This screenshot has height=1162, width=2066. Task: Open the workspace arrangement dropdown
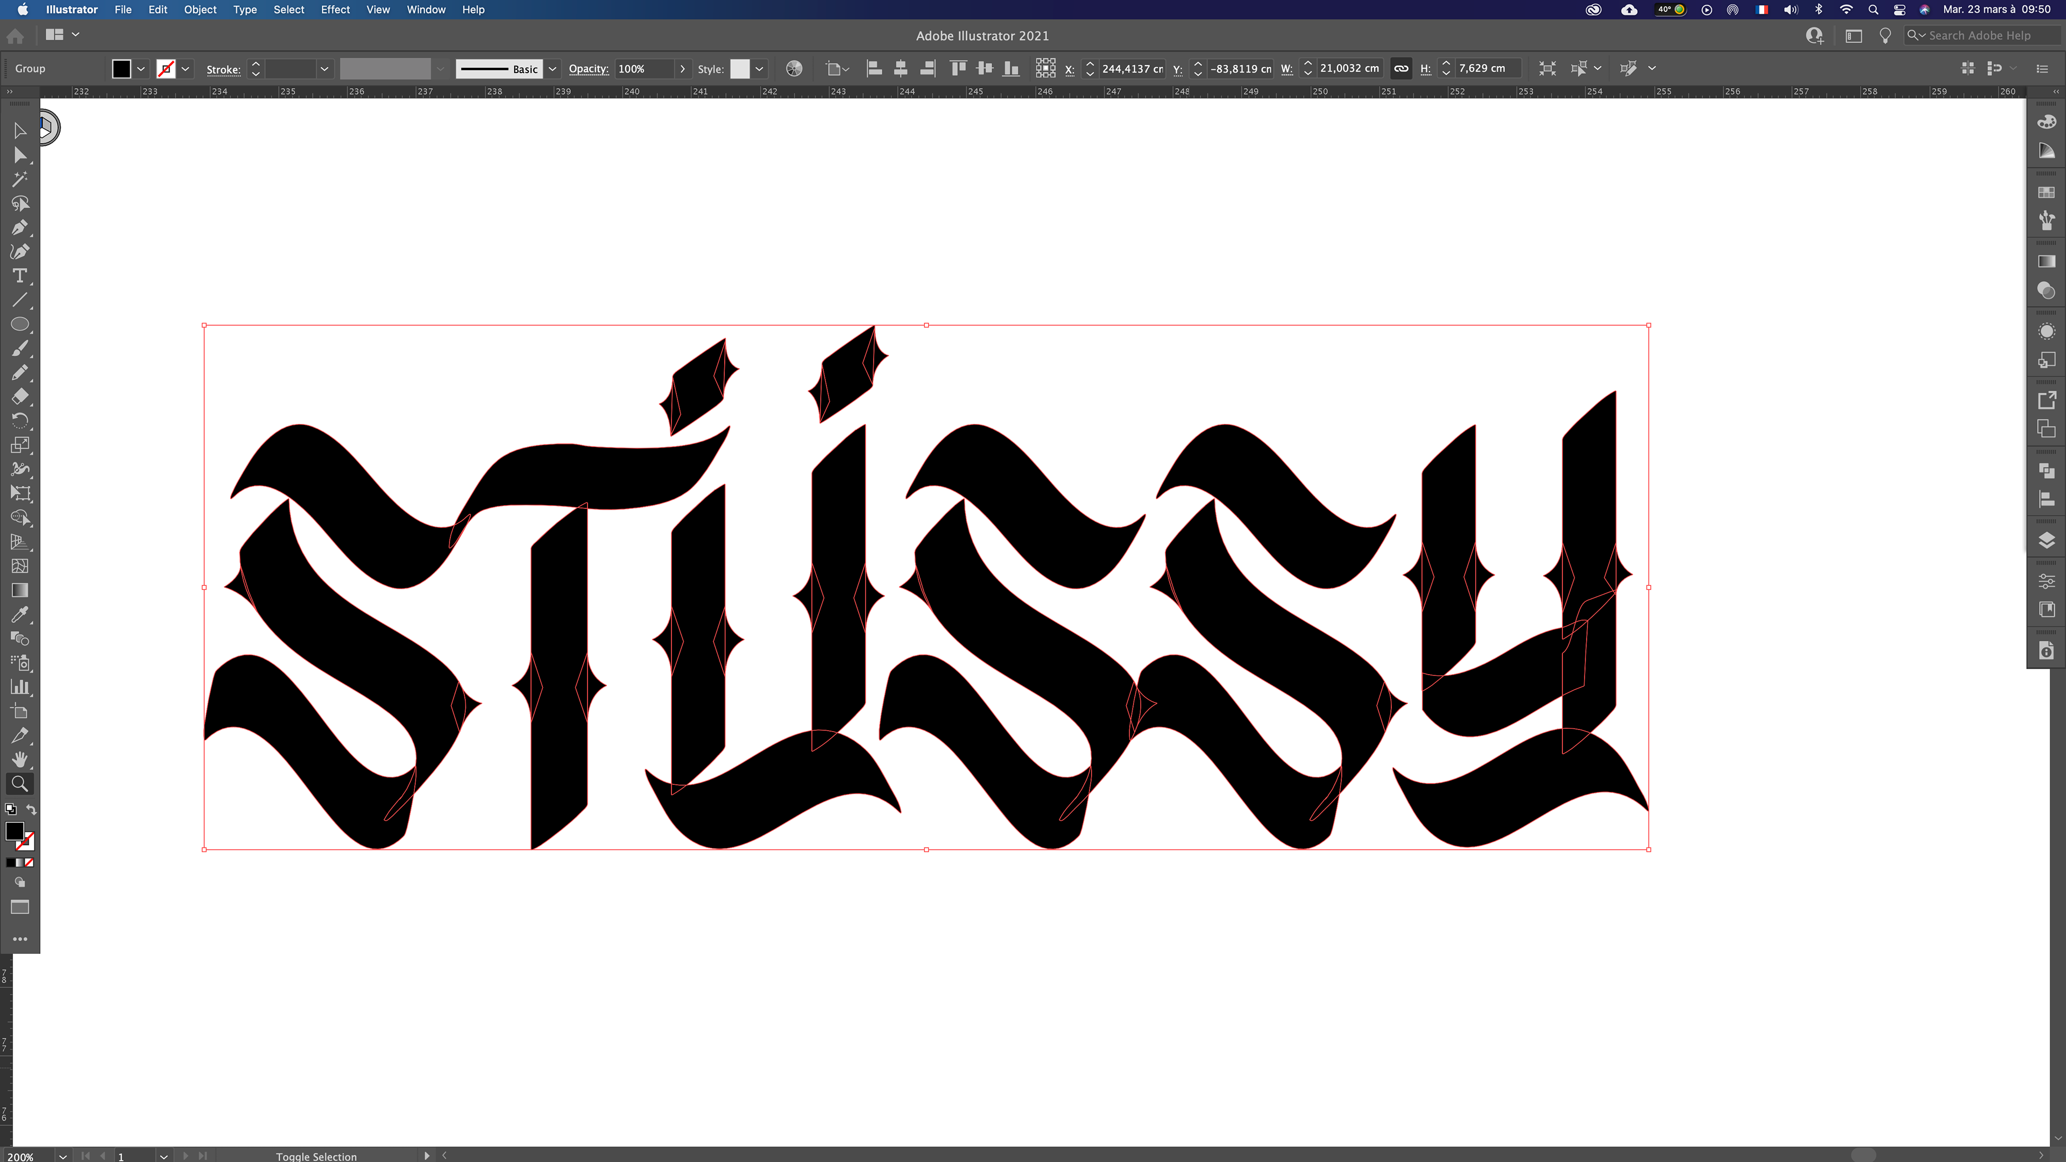click(x=63, y=34)
